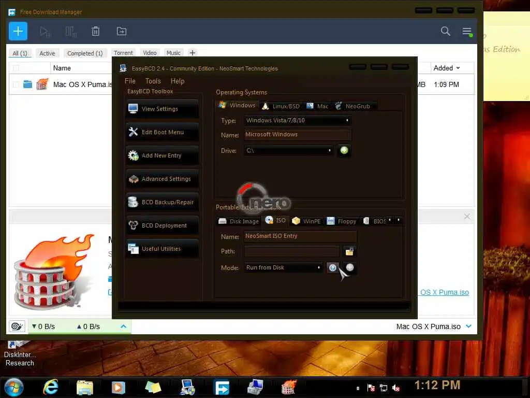Viewport: 530px width, 398px height.
Task: Select the WinPE tab
Action: click(x=306, y=221)
